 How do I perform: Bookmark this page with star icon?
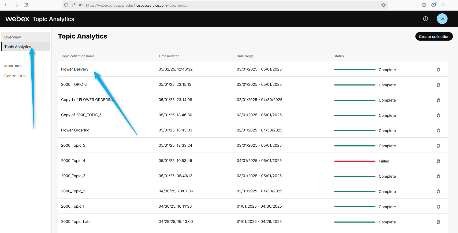[383, 5]
